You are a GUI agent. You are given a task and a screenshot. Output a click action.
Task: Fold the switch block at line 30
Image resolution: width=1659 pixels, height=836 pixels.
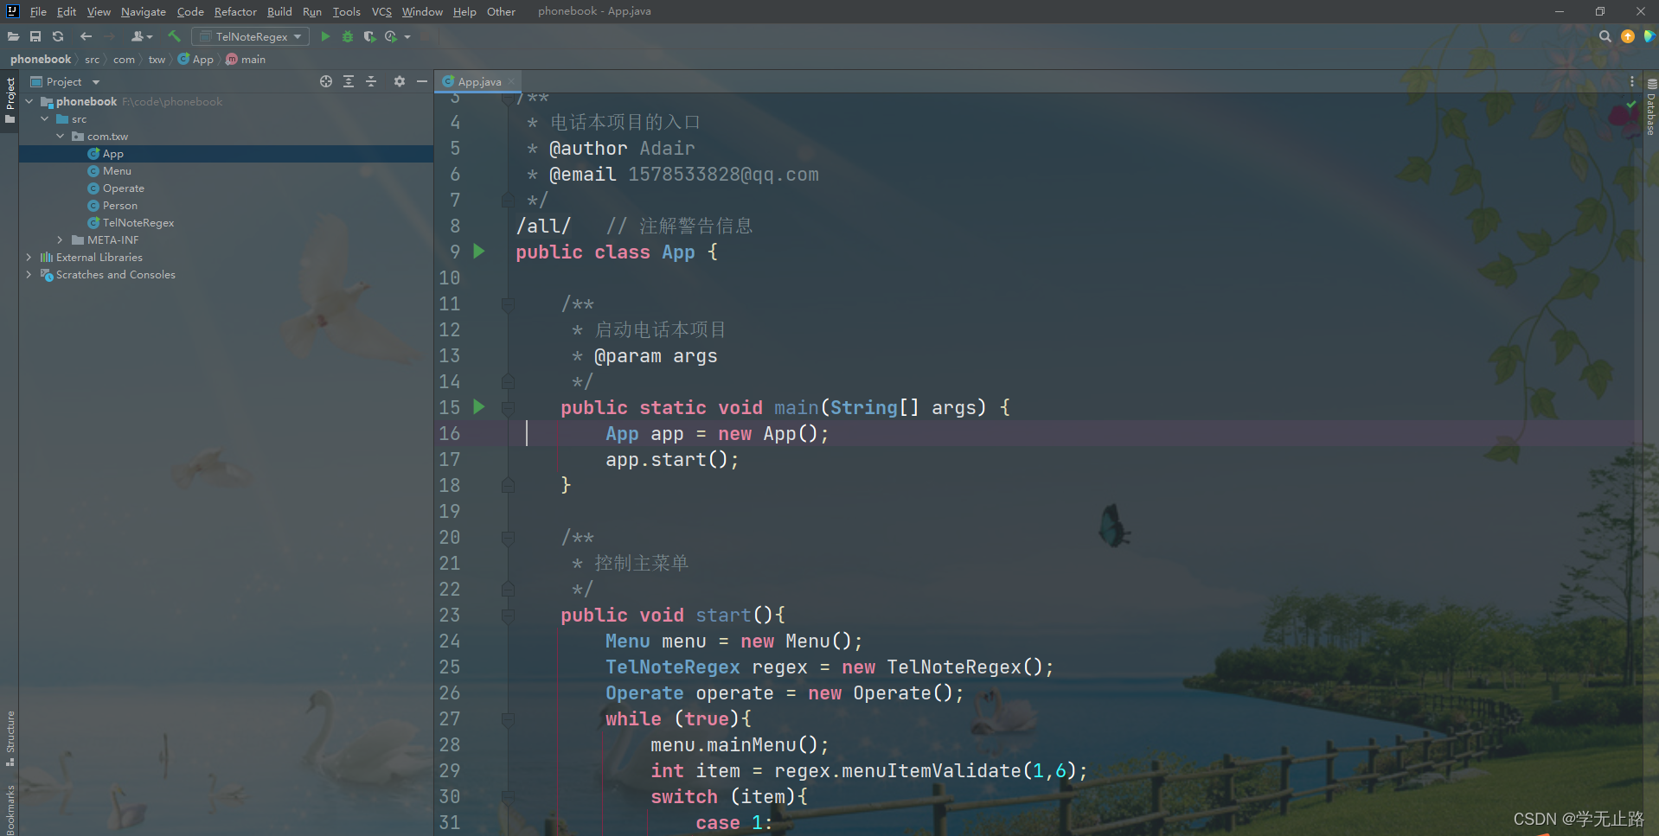[508, 797]
